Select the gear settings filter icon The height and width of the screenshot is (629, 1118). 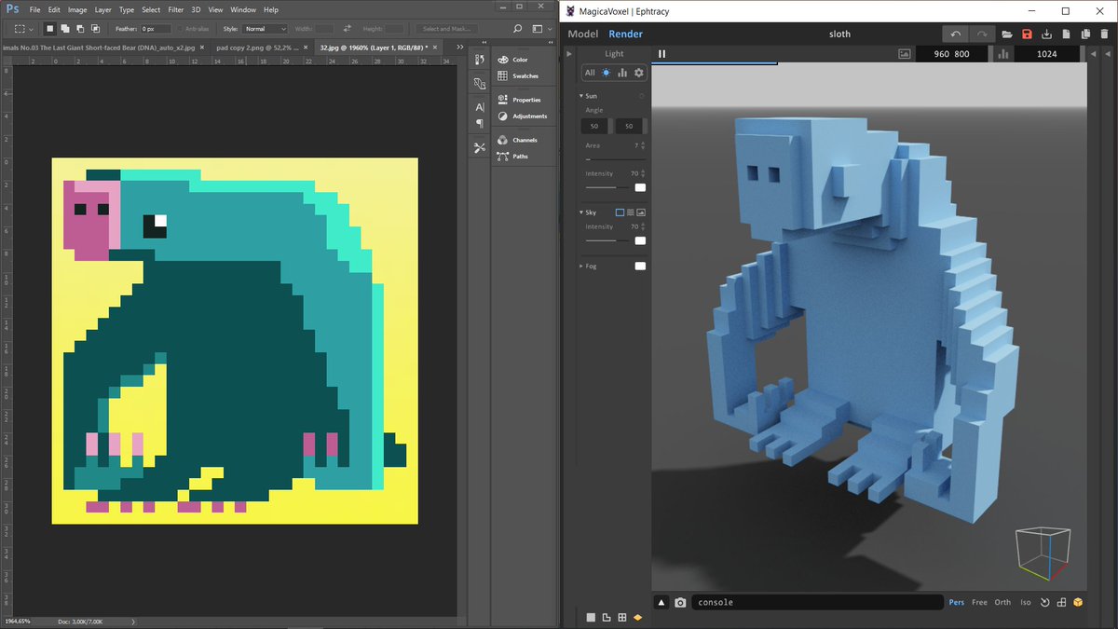[639, 73]
